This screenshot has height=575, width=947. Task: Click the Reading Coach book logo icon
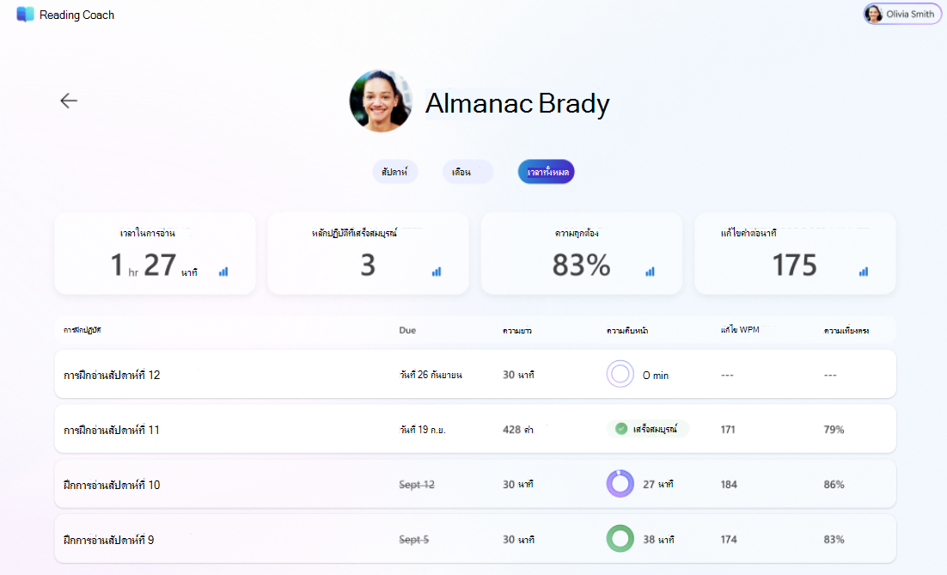26,15
